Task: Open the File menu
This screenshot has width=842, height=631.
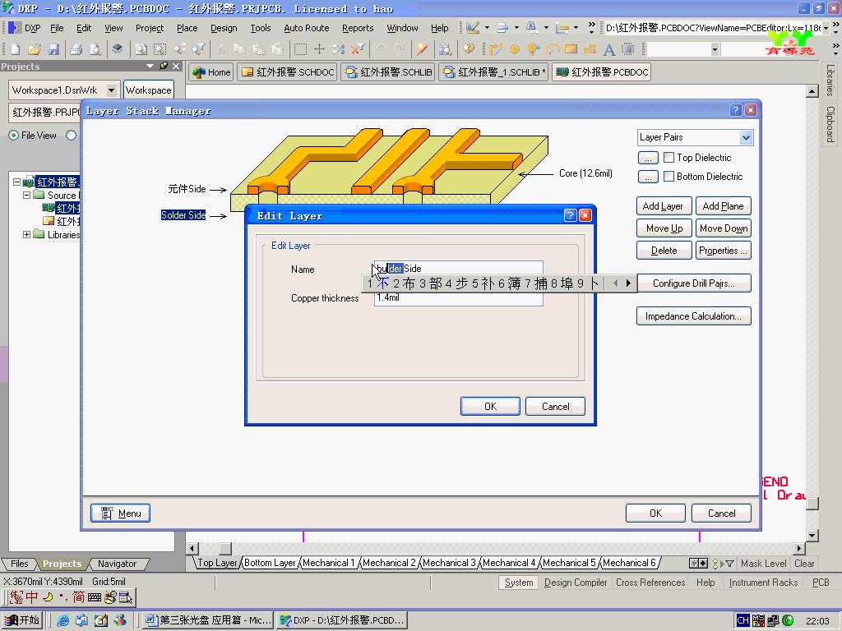Action: pyautogui.click(x=57, y=28)
